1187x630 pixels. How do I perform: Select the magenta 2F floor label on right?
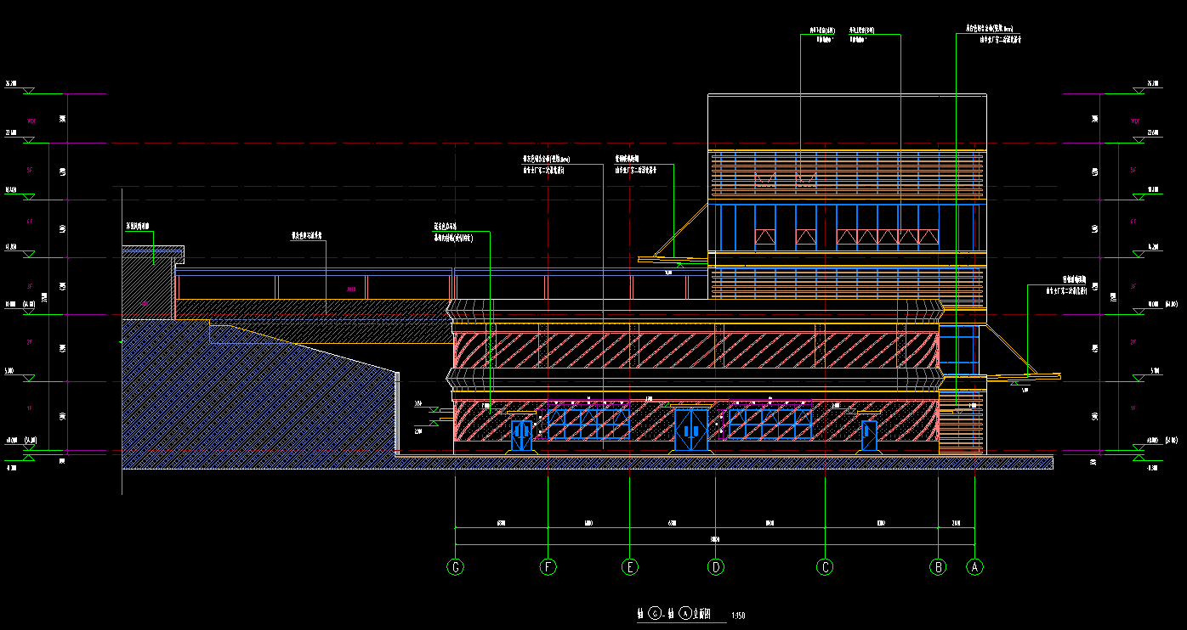click(1133, 342)
